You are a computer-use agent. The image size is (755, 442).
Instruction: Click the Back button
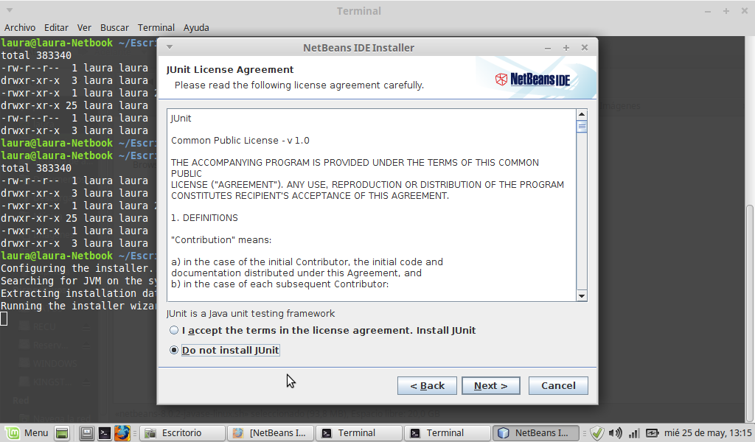[427, 386]
